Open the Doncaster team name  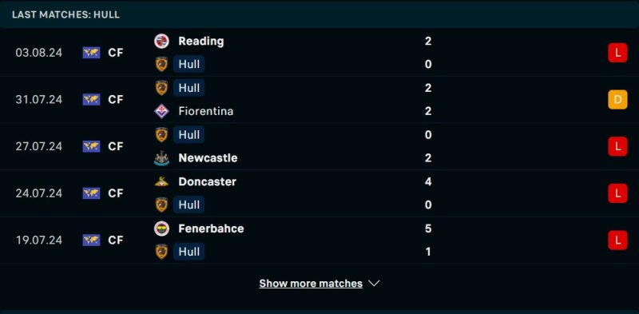pos(207,182)
